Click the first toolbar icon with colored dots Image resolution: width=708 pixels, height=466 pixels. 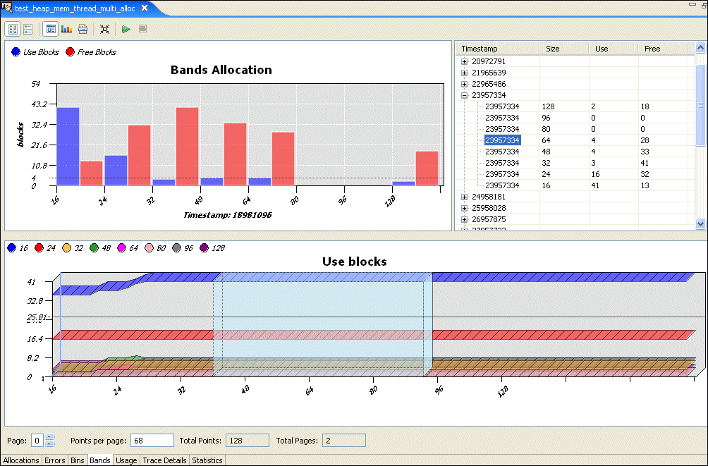13,29
